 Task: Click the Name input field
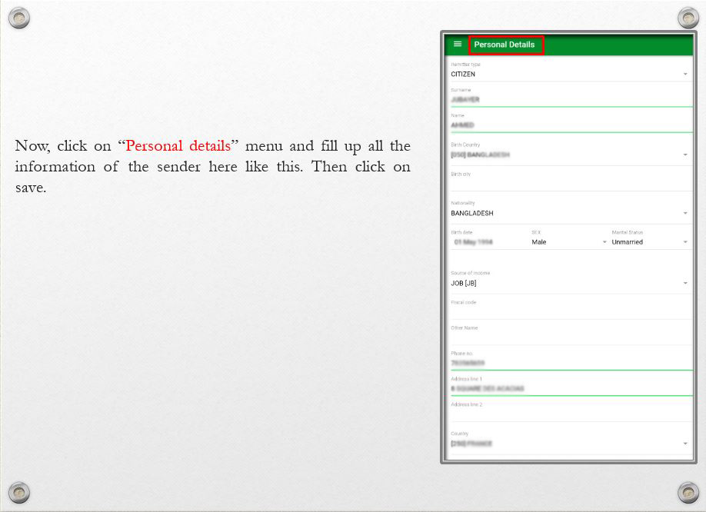(x=568, y=125)
